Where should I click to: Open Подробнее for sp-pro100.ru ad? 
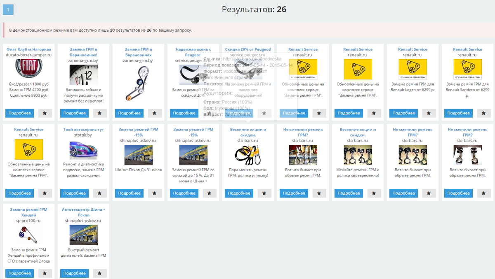coord(20,273)
